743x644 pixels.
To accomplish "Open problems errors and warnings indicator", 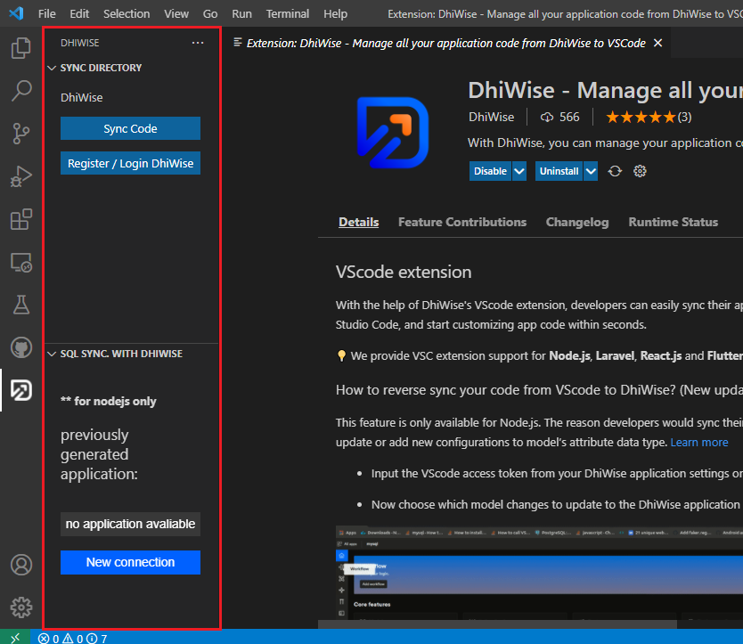I will 72,639.
